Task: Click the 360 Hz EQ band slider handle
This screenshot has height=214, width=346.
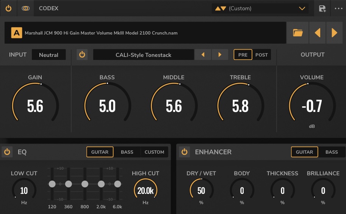Action: [x=69, y=184]
